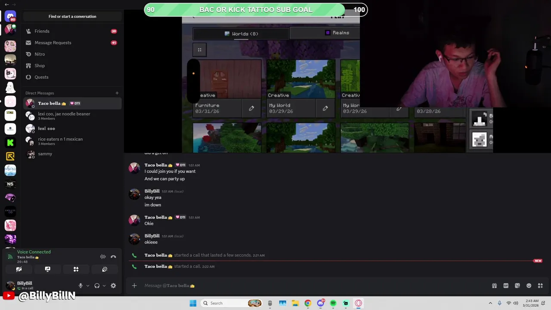This screenshot has width=551, height=310.
Task: Click the create DM plus icon
Action: pyautogui.click(x=117, y=93)
